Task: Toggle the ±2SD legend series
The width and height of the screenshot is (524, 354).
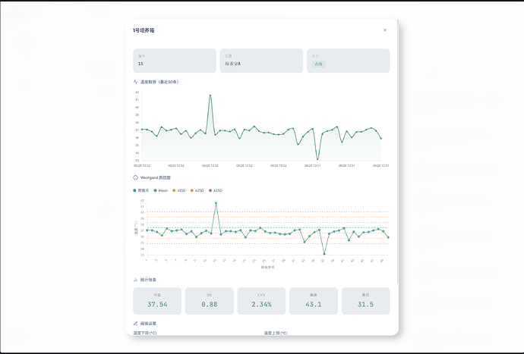Action: [197, 190]
